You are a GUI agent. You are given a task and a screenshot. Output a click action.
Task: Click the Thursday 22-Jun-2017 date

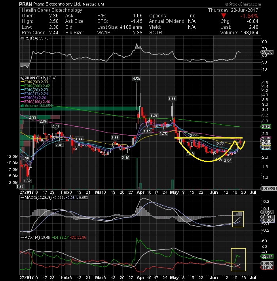[233, 10]
